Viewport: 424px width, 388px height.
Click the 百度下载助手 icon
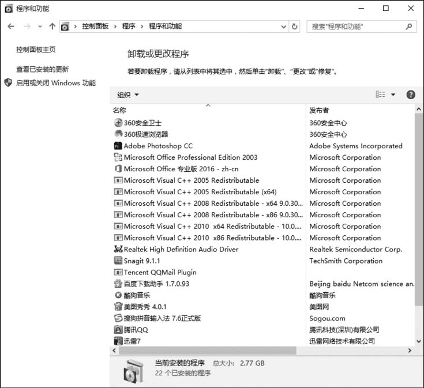118,284
